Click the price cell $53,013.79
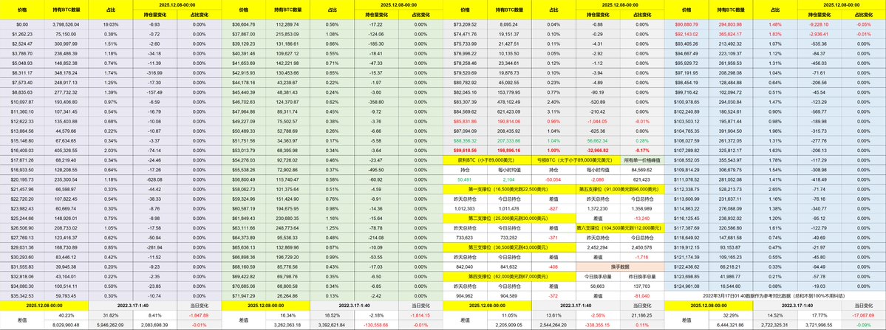 coord(244,151)
